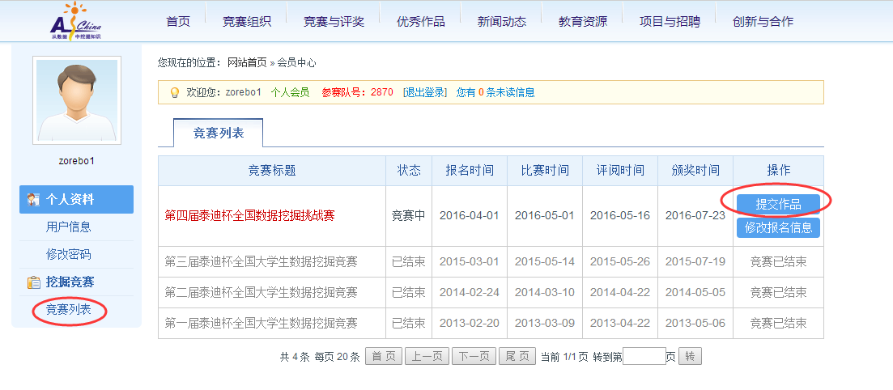
Task: Click the 上一页 pagination button
Action: point(427,356)
